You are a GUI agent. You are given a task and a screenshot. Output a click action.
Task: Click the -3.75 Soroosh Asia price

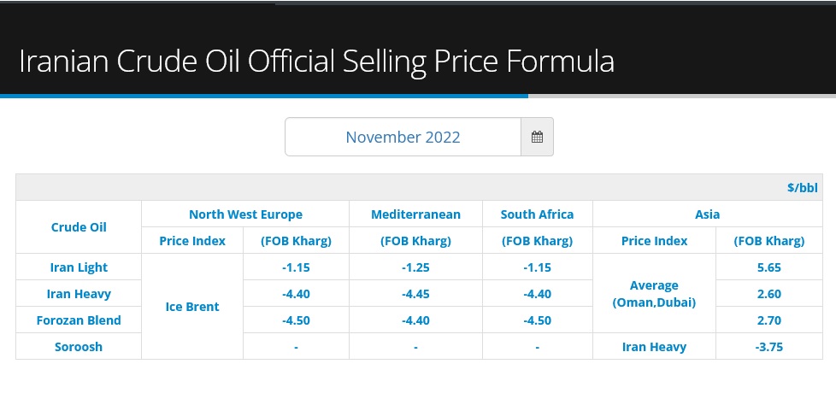[769, 347]
